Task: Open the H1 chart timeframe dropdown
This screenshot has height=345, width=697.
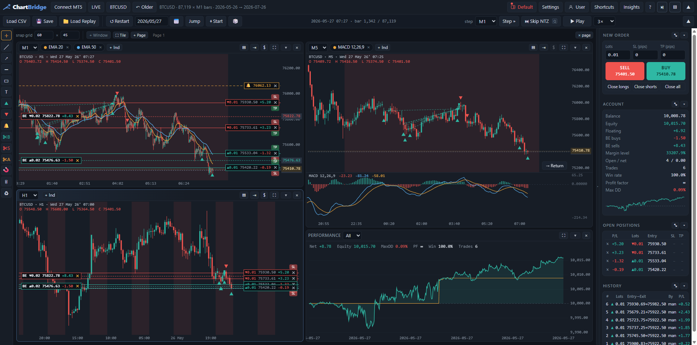Action: coord(29,195)
